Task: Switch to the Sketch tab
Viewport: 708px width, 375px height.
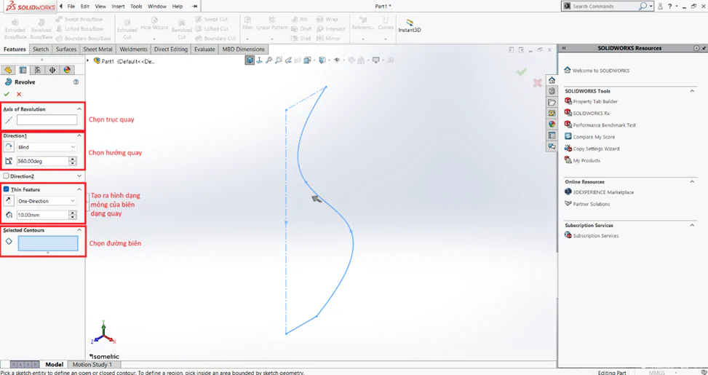Action: click(x=41, y=50)
